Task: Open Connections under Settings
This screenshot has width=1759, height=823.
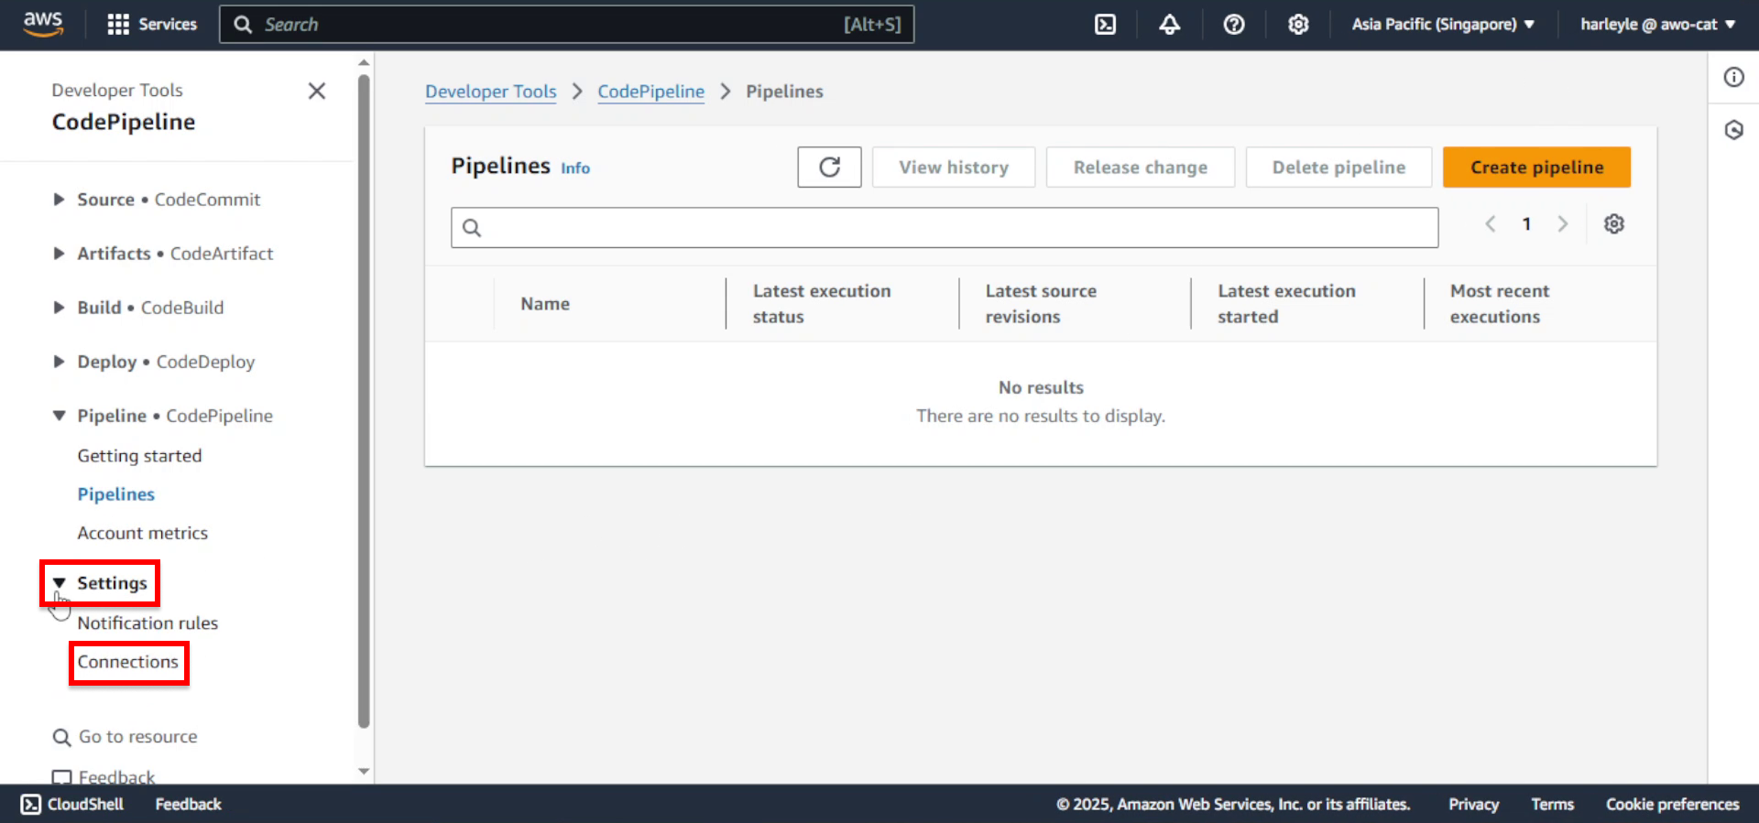Action: pyautogui.click(x=128, y=662)
